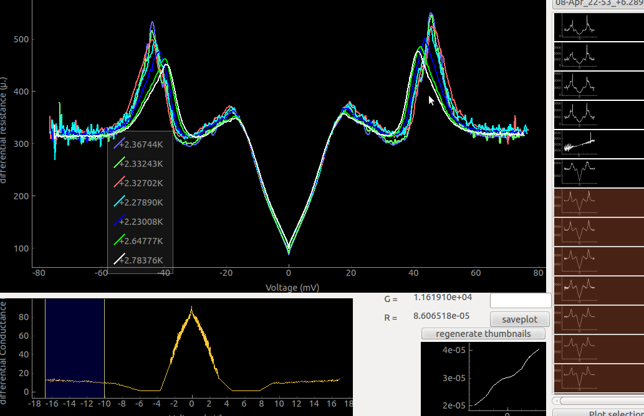Select the +2.27890K legend entry

(138, 202)
